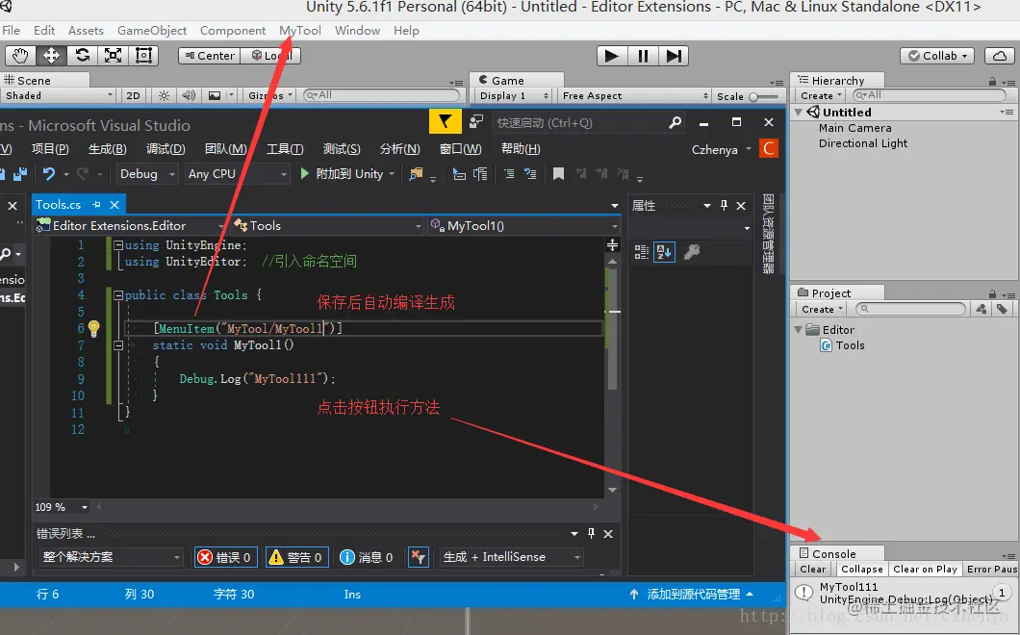
Task: Select the Unity Scale tool
Action: pyautogui.click(x=113, y=55)
